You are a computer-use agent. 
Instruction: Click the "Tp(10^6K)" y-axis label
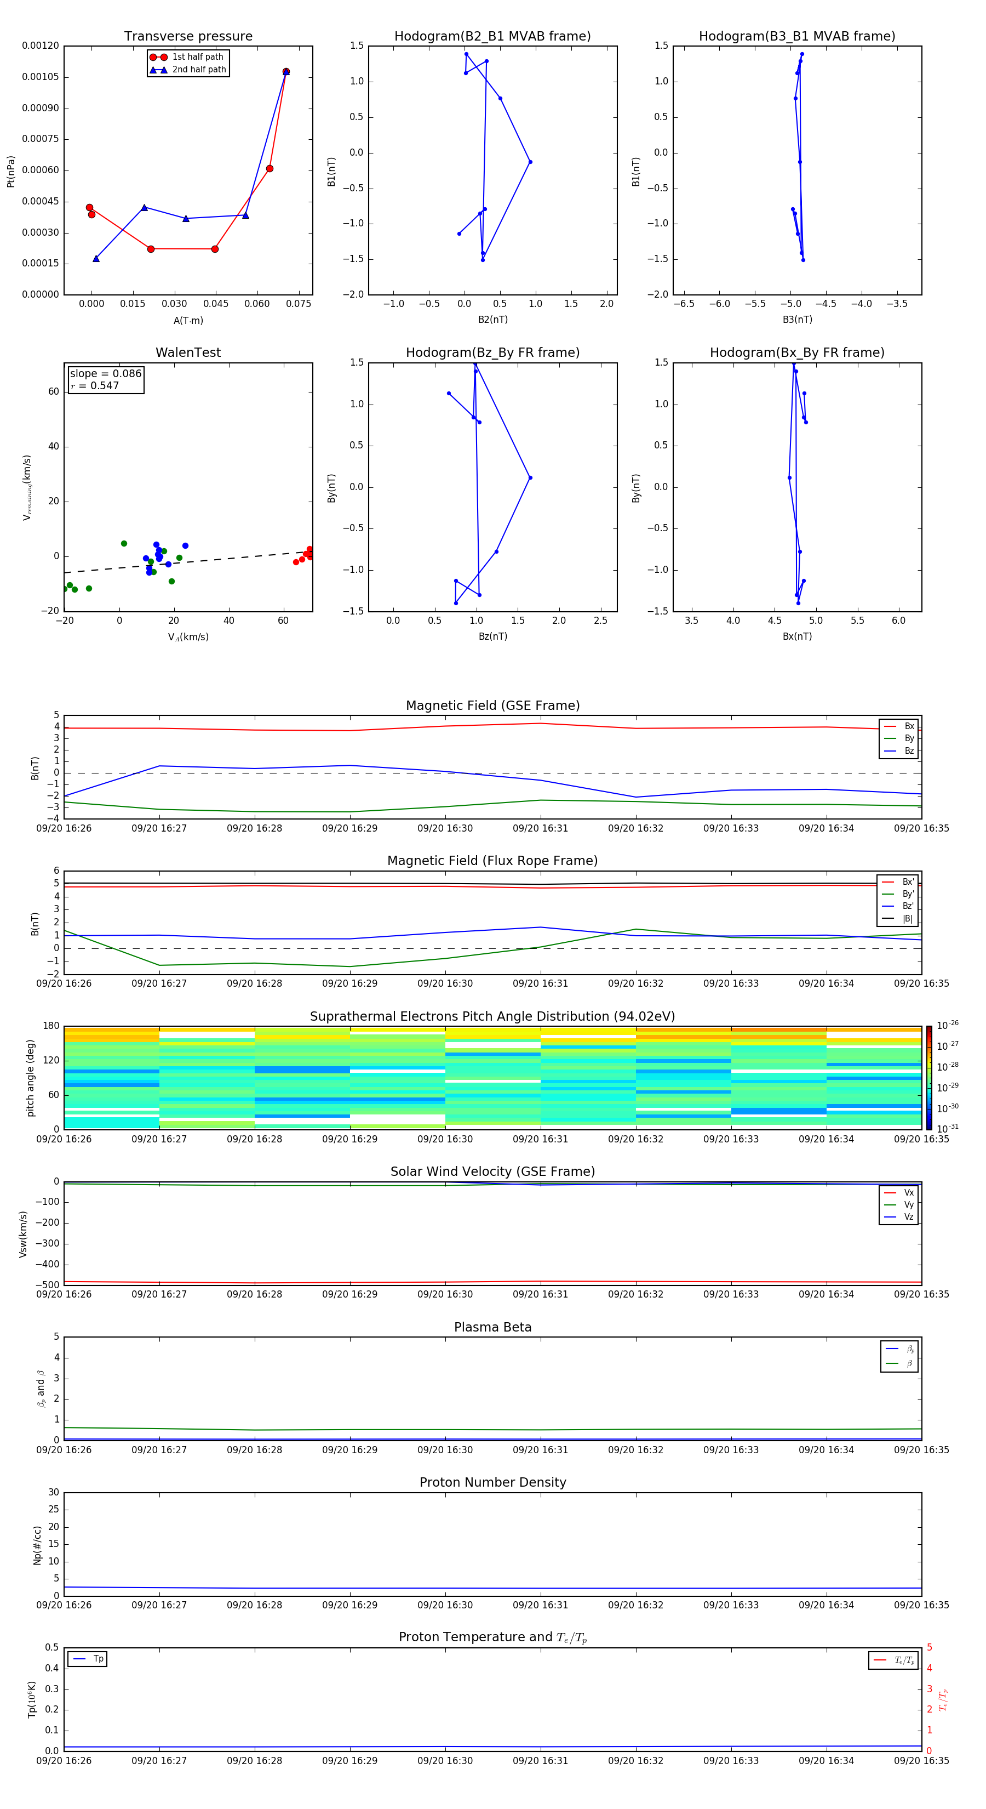[x=32, y=1699]
